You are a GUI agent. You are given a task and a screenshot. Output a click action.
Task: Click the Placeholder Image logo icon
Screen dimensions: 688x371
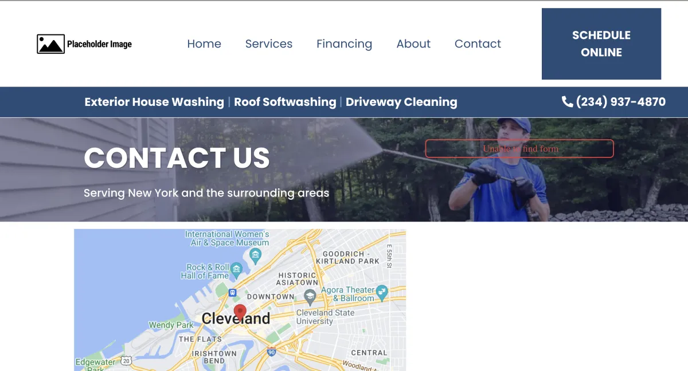click(x=50, y=44)
